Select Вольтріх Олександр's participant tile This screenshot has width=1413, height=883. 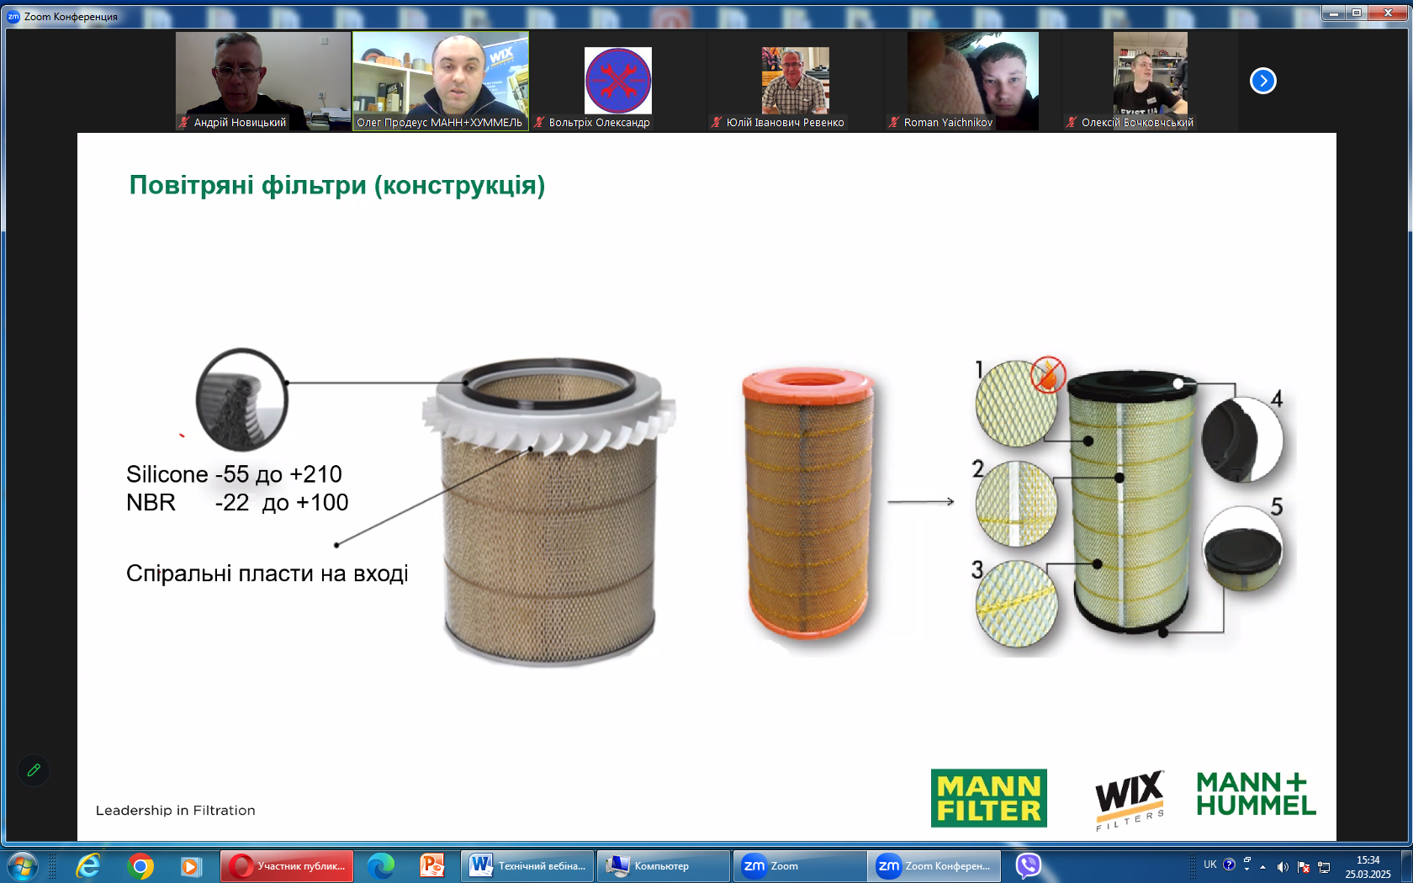618,81
